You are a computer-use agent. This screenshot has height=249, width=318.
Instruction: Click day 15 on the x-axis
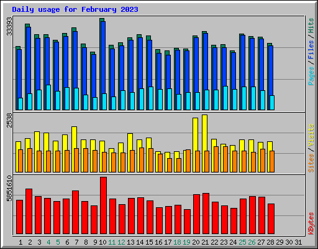tap(149, 242)
